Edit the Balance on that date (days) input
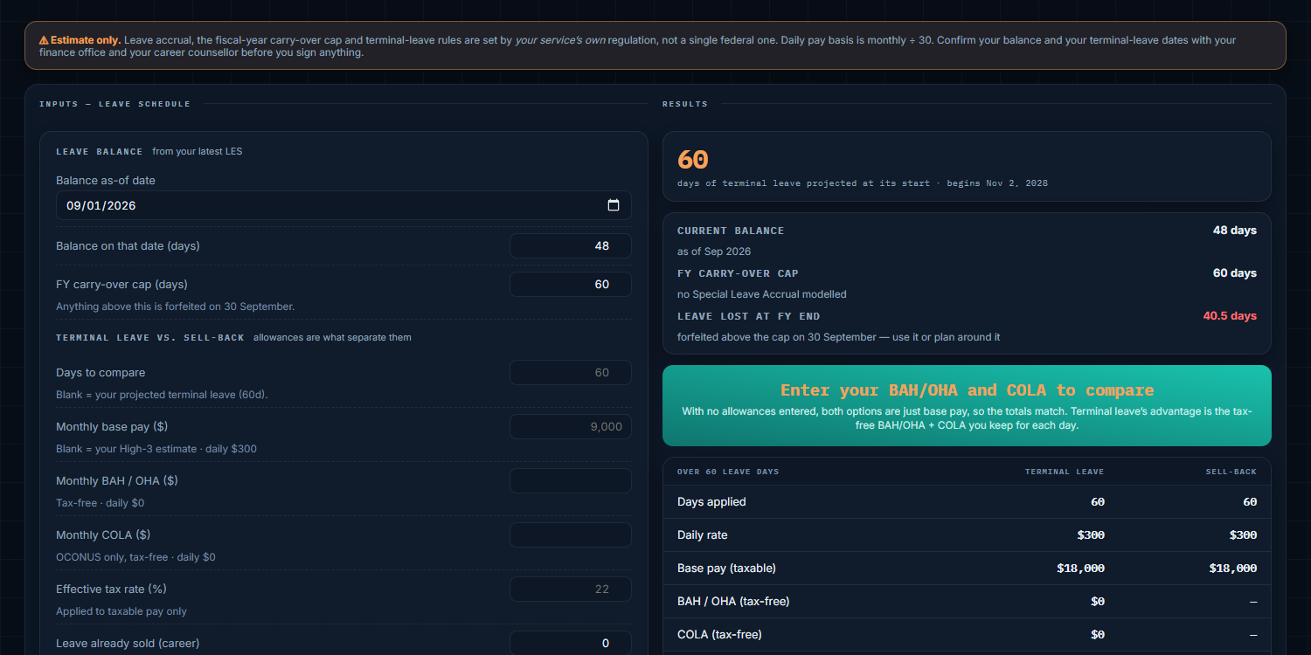 (x=571, y=246)
